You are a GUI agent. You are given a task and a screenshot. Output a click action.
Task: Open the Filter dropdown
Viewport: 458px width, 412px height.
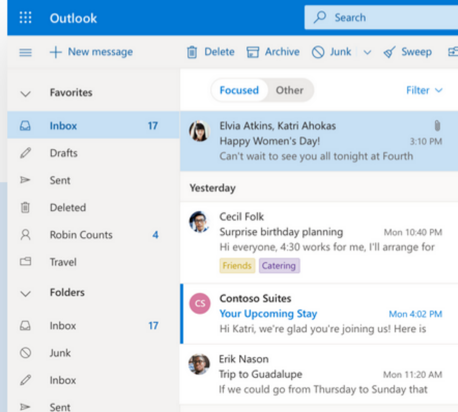coord(425,91)
